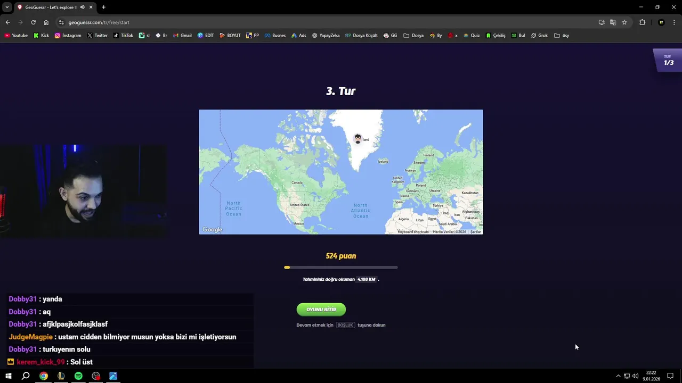Open the By bookmark
The height and width of the screenshot is (383, 682).
click(x=436, y=36)
